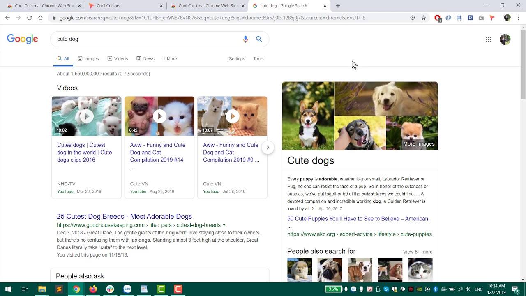526x296 pixels.
Task: Reload the current page
Action: pyautogui.click(x=29, y=18)
